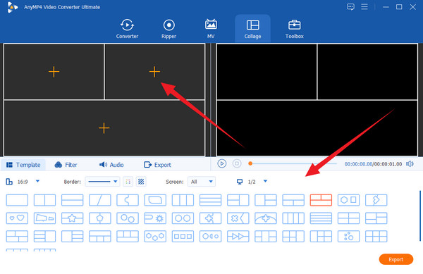
Task: Select the single-screen template
Action: tap(17, 200)
